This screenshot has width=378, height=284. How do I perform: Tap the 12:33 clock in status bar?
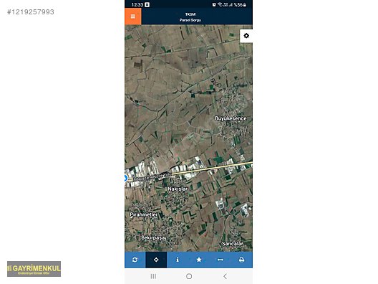coord(137,4)
